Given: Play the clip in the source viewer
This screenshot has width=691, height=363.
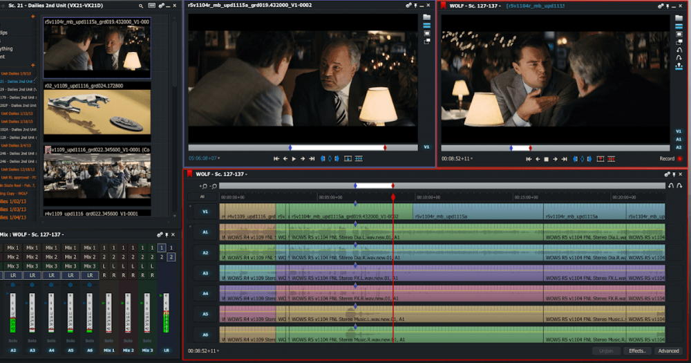Looking at the screenshot, I should point(294,158).
